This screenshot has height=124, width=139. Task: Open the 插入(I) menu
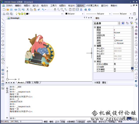pyautogui.click(x=36, y=6)
